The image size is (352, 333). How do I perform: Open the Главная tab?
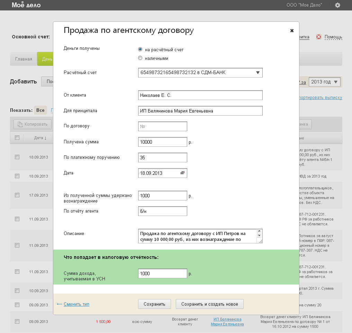coord(24,59)
